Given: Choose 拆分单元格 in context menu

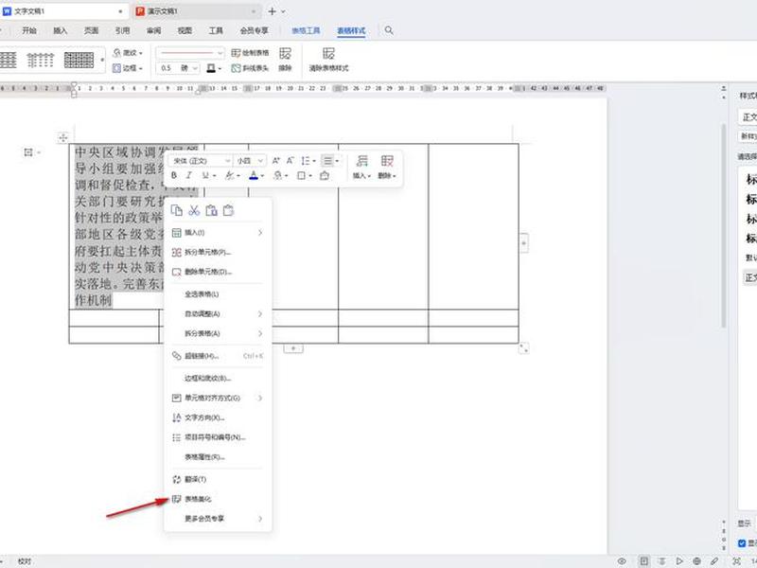Looking at the screenshot, I should tap(219, 252).
